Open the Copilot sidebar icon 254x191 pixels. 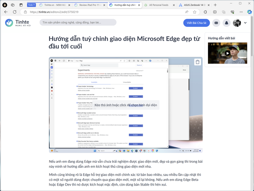pyautogui.click(x=249, y=12)
